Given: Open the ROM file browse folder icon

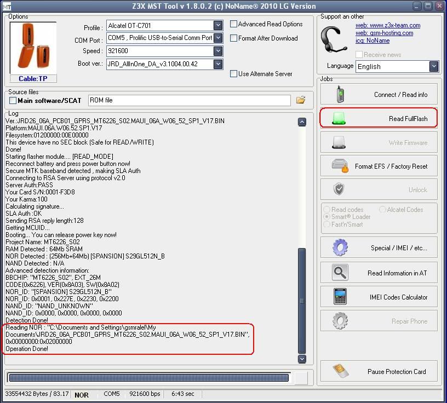Looking at the screenshot, I should [x=300, y=100].
